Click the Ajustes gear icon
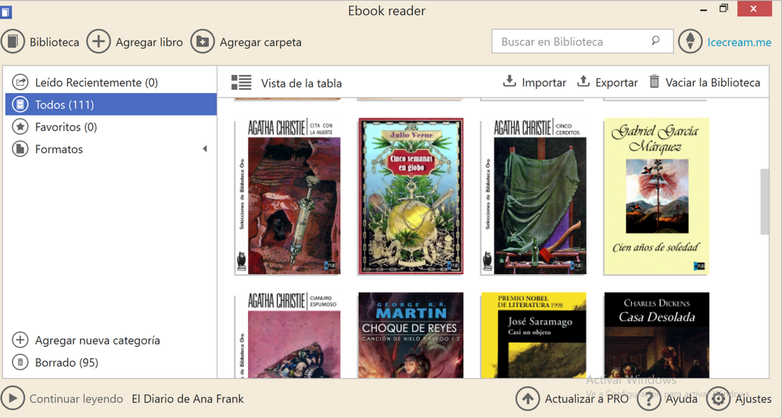 click(719, 398)
